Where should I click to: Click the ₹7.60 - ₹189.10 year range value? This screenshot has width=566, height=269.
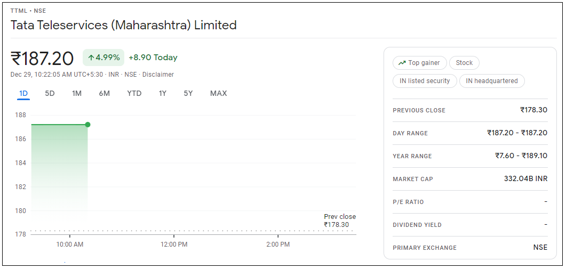tap(521, 156)
